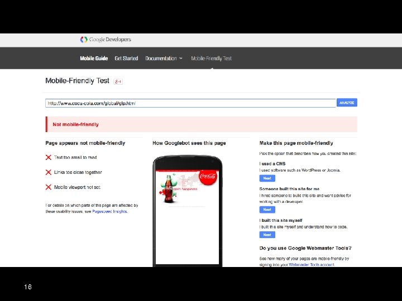Focus the URL input field

click(190, 103)
